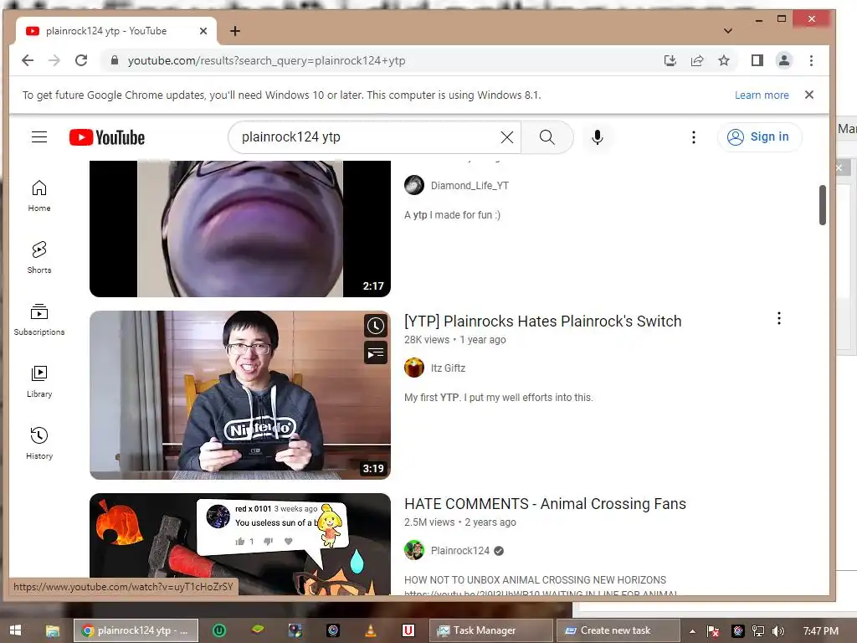
Task: Add Plainrocks video to Watch later
Action: [x=376, y=326]
